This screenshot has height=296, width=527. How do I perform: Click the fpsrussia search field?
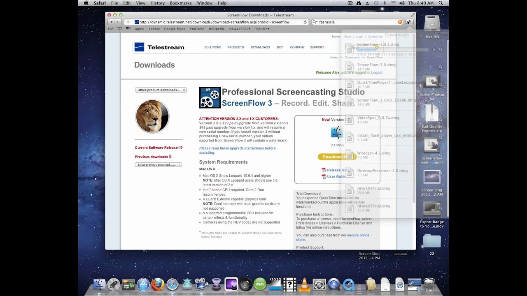[357, 22]
